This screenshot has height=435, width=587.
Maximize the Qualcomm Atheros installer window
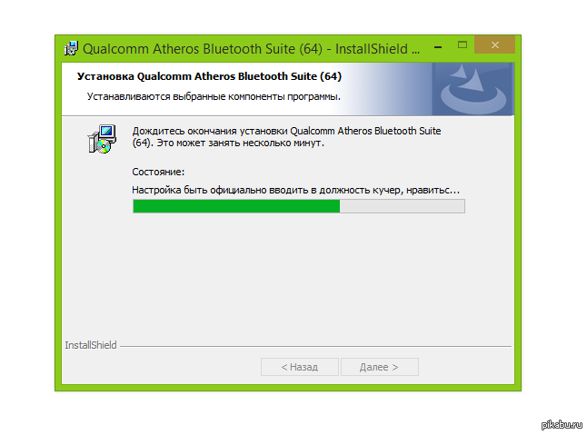pos(463,44)
